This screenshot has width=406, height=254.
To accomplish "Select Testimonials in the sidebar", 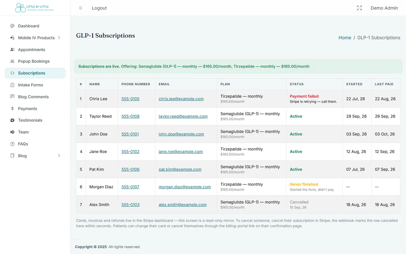I will point(35,120).
